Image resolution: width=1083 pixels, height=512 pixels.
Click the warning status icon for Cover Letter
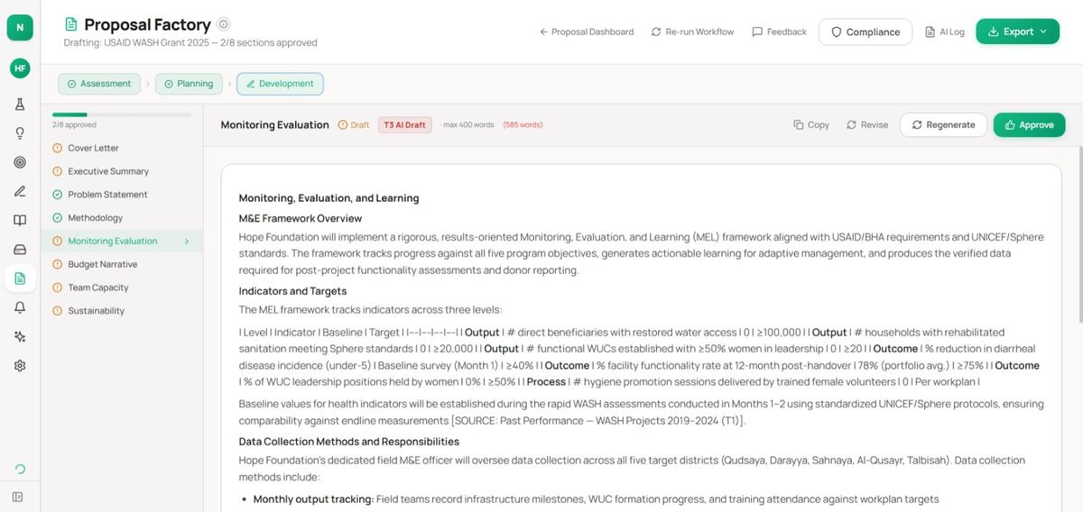[58, 148]
